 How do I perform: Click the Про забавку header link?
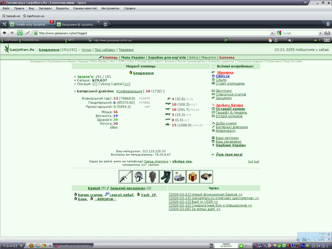coord(105,50)
